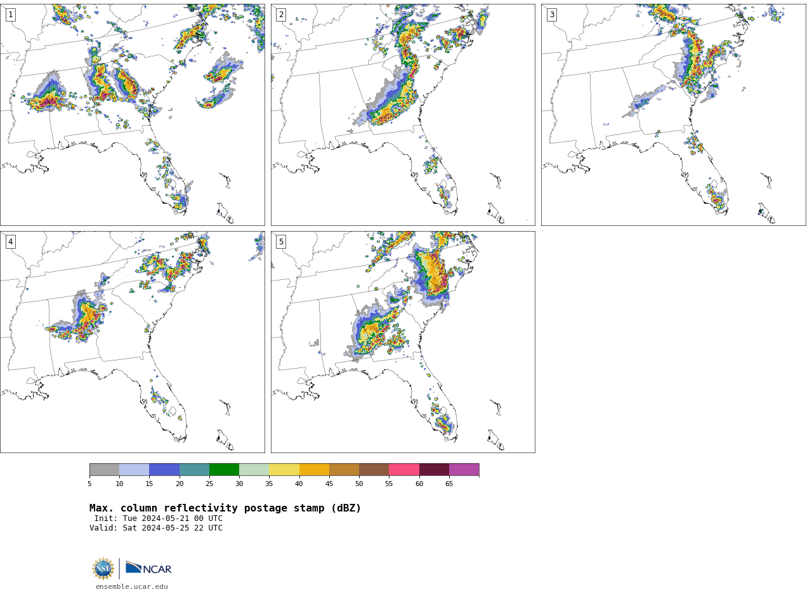Click the green 25-30 dBZ swatch
The width and height of the screenshot is (812, 594).
[x=224, y=470]
